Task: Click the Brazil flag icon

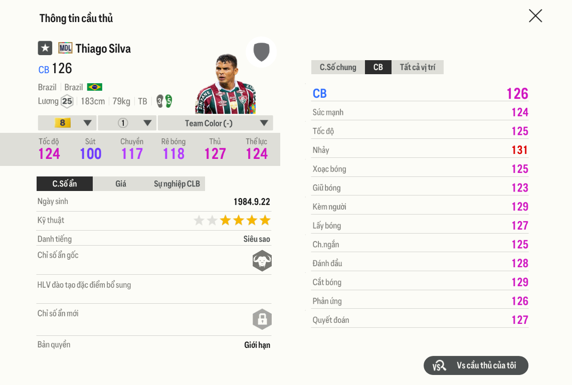Action: [95, 87]
